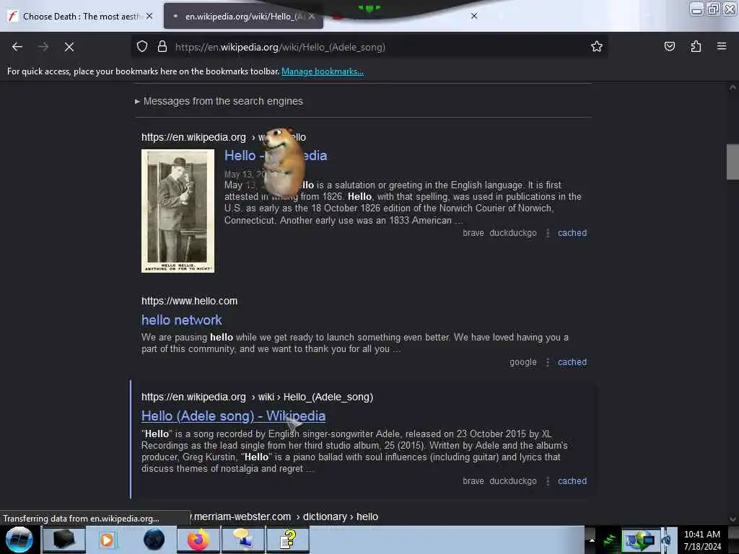Open the Manage bookmarks link
Screen dimensions: 739x554
pyautogui.click(x=323, y=71)
